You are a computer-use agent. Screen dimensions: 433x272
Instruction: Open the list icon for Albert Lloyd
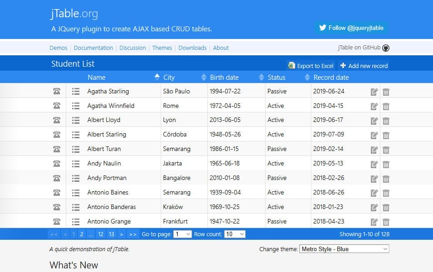(x=75, y=120)
